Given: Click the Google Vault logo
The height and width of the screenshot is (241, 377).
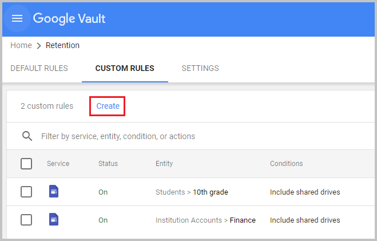Looking at the screenshot, I should [x=69, y=18].
